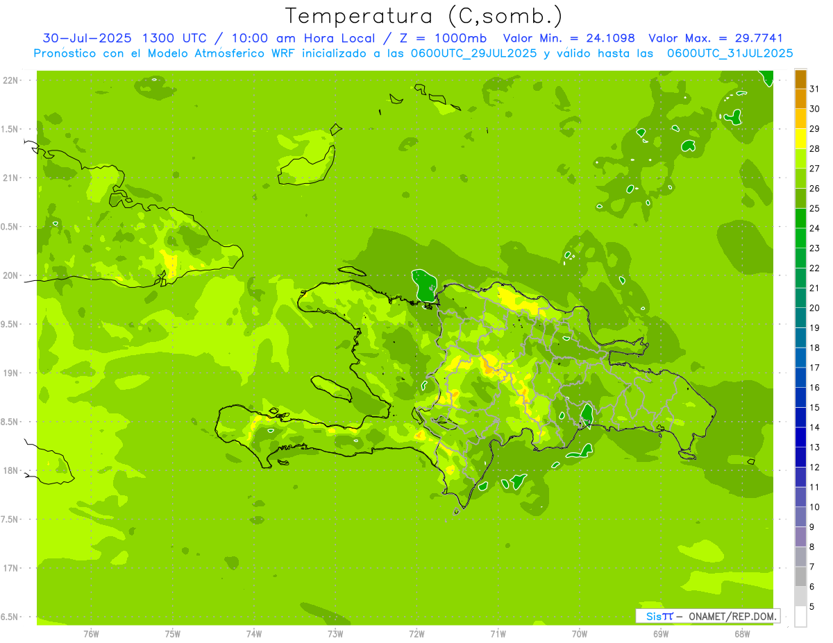Viewport: 833px width, 643px height.
Task: Click the '18N' latitude label
Action: [x=10, y=470]
